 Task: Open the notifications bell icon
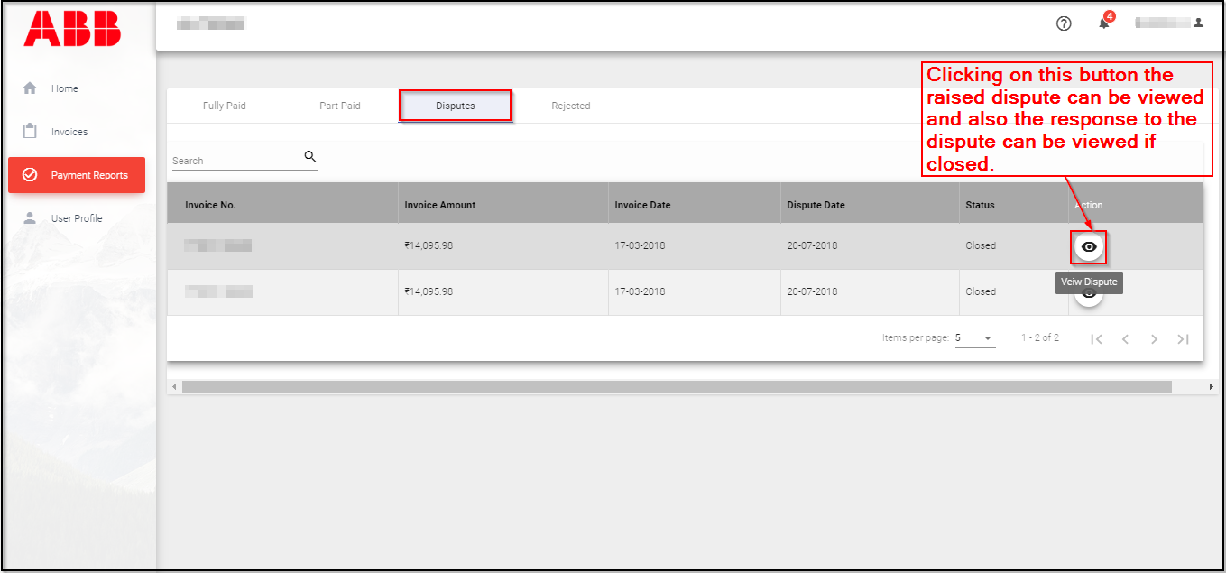[x=1103, y=23]
